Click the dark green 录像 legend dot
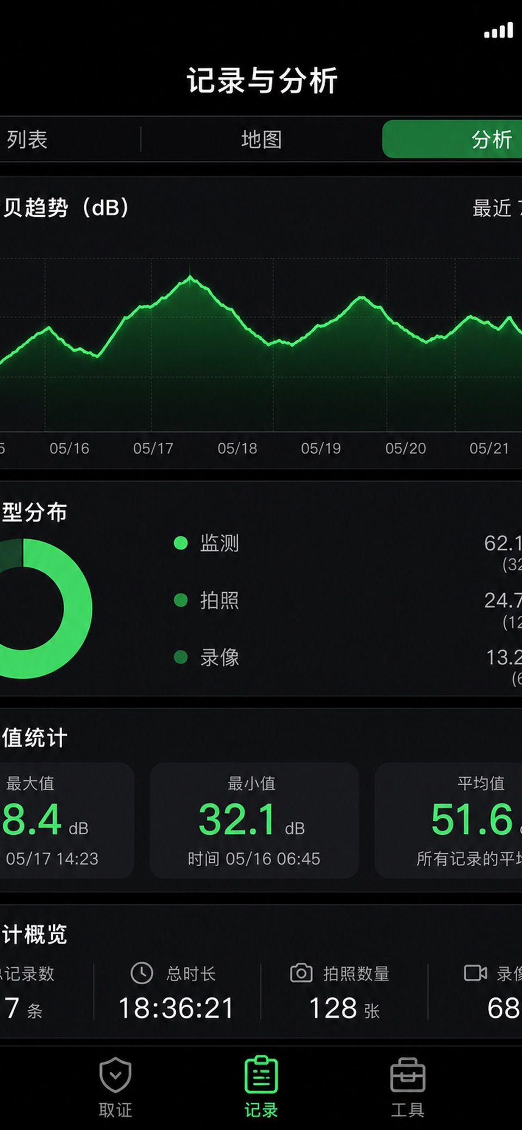This screenshot has height=1130, width=522. point(181,657)
